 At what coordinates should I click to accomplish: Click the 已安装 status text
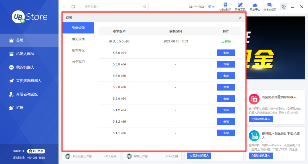(226, 41)
